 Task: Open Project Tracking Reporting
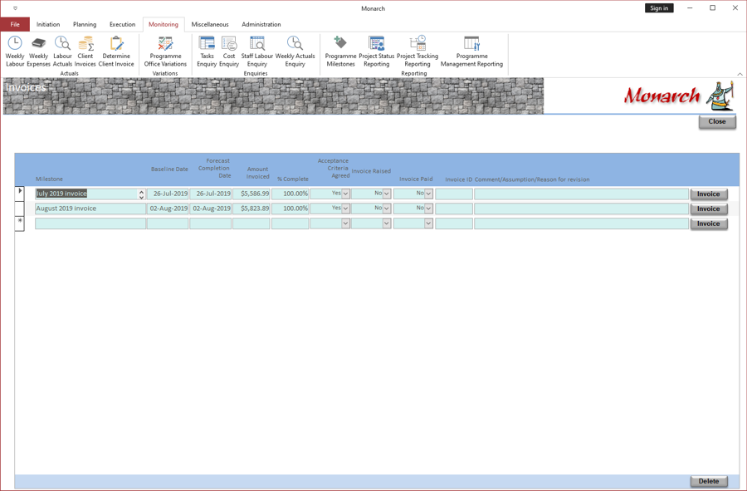(x=417, y=52)
